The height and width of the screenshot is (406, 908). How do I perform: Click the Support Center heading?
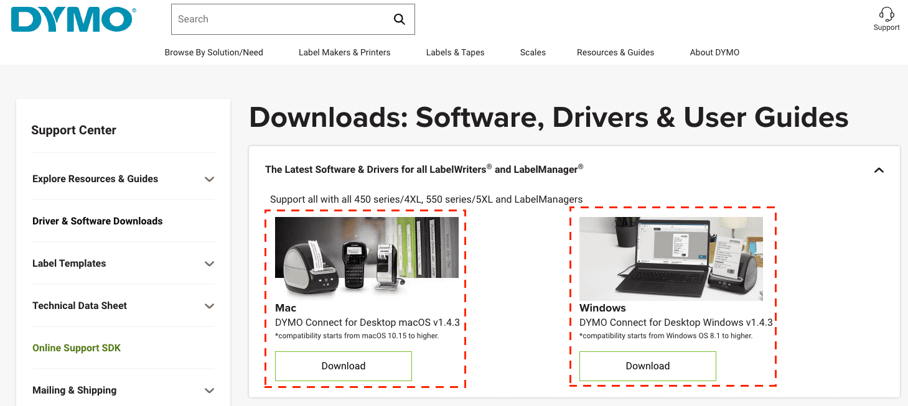tap(73, 130)
